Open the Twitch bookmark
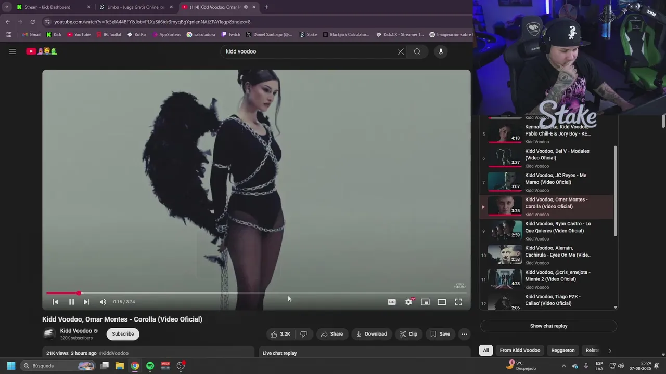 tap(230, 35)
